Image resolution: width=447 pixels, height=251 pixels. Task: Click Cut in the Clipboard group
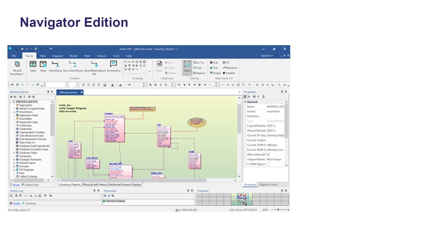169,63
